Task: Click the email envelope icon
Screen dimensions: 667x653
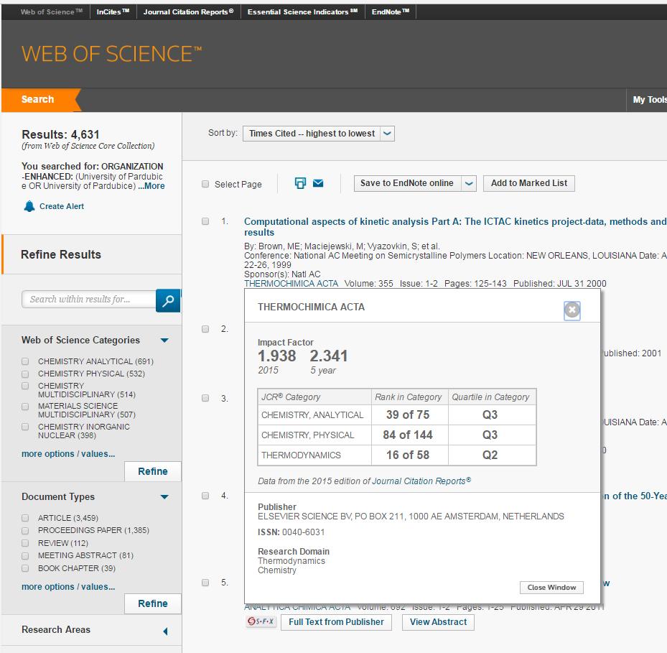Action: pyautogui.click(x=318, y=183)
